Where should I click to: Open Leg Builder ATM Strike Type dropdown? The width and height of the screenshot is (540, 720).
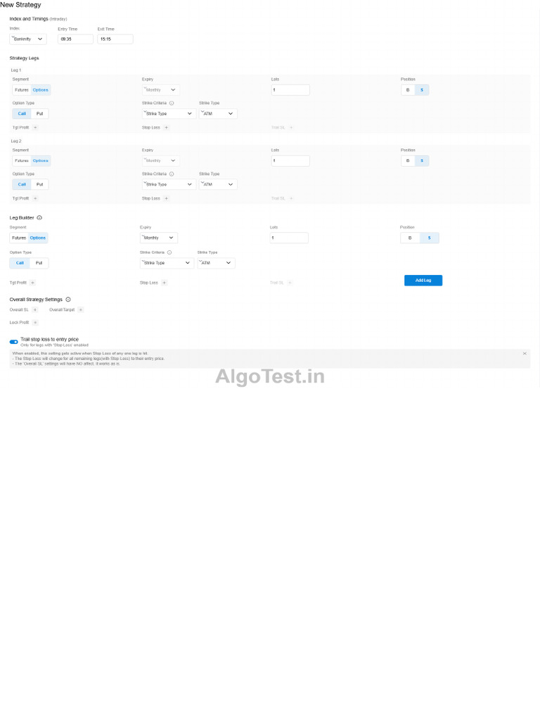click(217, 263)
